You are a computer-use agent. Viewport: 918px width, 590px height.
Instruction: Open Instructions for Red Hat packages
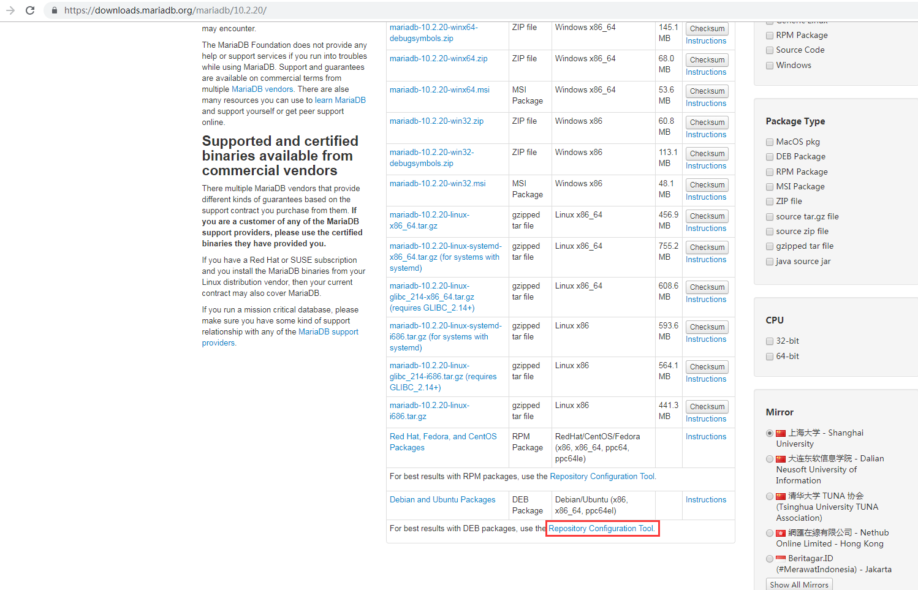point(706,437)
